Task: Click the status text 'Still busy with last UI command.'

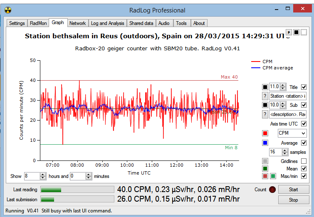Action: (77, 211)
